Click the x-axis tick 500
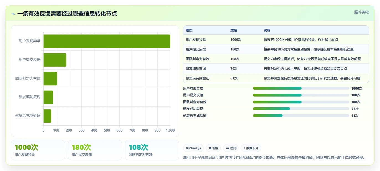This screenshot has height=171, width=380. pyautogui.click(x=107, y=130)
